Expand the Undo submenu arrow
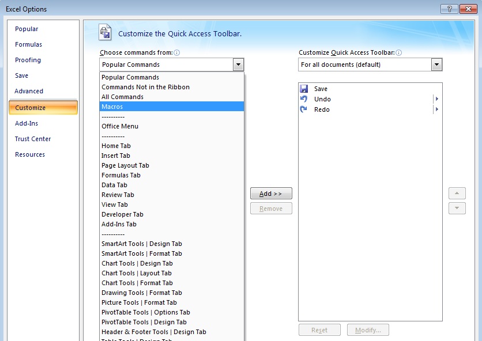The width and height of the screenshot is (482, 341). pyautogui.click(x=437, y=99)
